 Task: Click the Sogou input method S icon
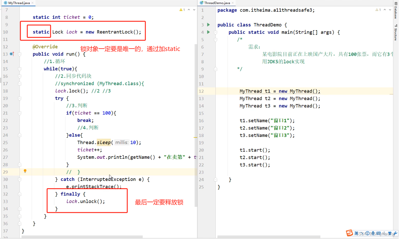click(x=349, y=233)
